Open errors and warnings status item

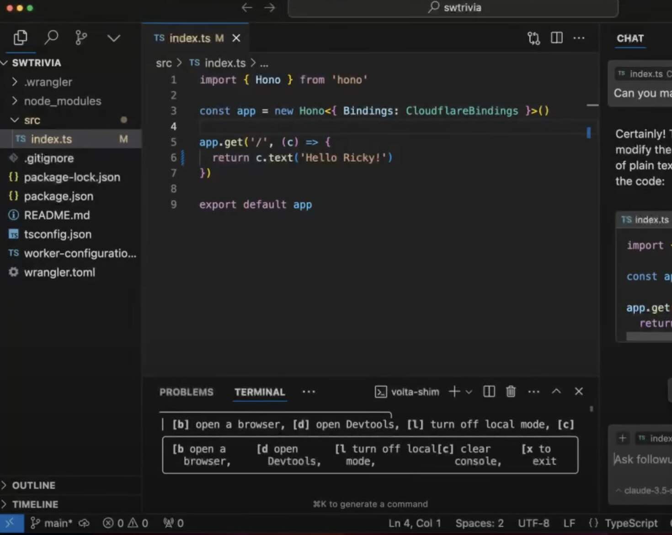coord(125,523)
